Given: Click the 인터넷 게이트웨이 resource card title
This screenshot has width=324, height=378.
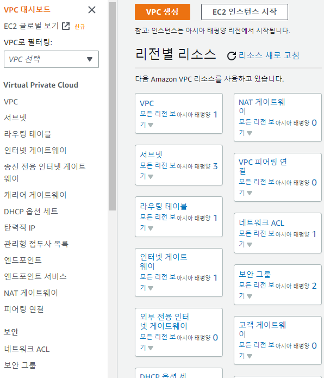Looking at the screenshot, I should pyautogui.click(x=164, y=262).
